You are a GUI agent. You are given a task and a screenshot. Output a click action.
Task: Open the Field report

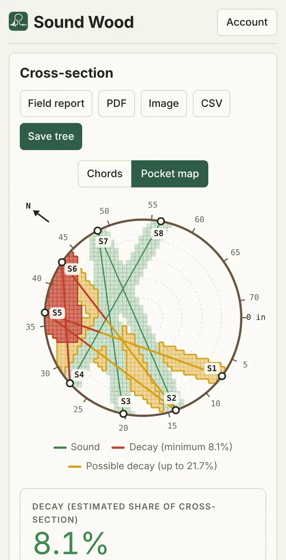tap(56, 104)
